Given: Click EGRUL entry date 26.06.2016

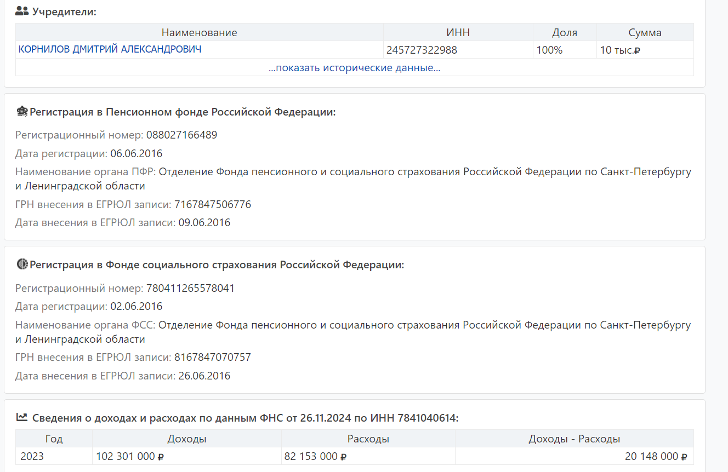Looking at the screenshot, I should pos(204,376).
